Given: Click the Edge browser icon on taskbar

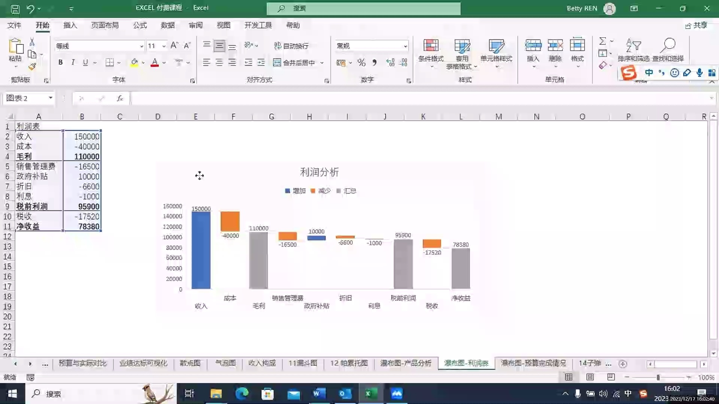Looking at the screenshot, I should (242, 394).
